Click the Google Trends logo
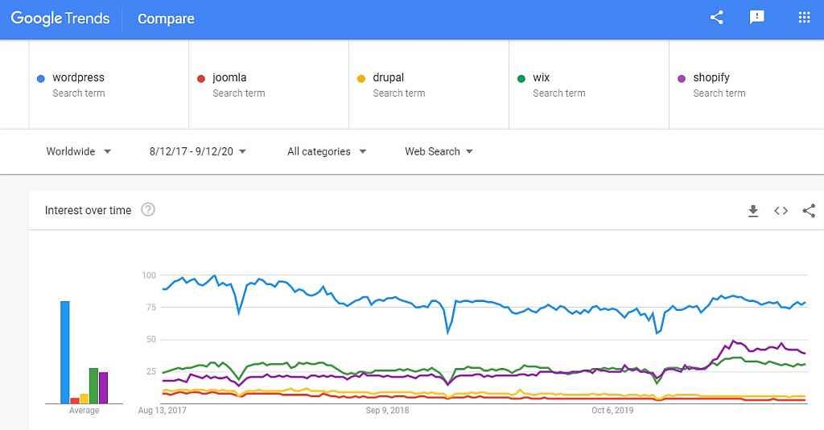The width and height of the screenshot is (824, 430). (60, 19)
